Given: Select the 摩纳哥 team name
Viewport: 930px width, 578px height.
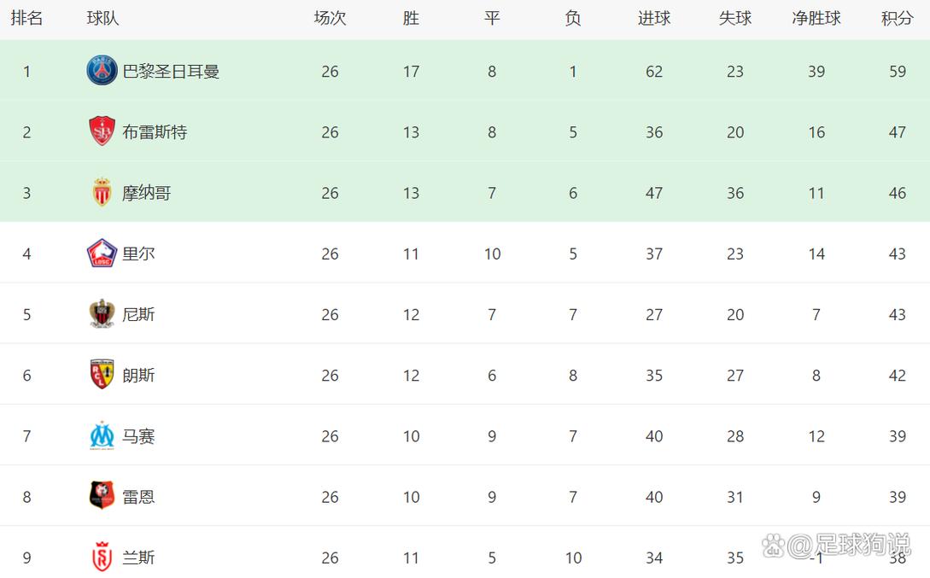Looking at the screenshot, I should (147, 193).
